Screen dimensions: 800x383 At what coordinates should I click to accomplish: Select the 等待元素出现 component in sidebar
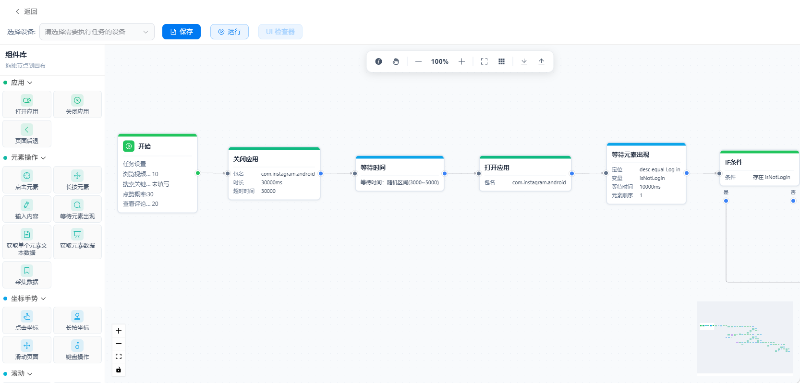(x=77, y=209)
